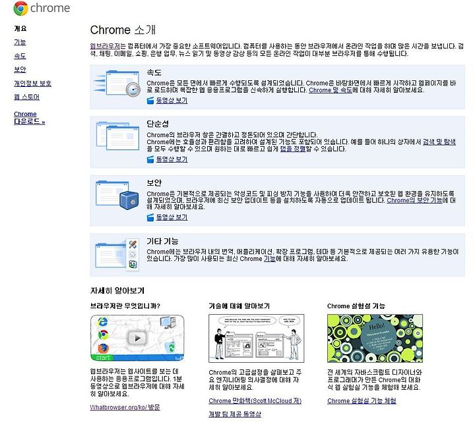Click the Chrome 다운로드 link
The width and height of the screenshot is (475, 428).
(30, 118)
